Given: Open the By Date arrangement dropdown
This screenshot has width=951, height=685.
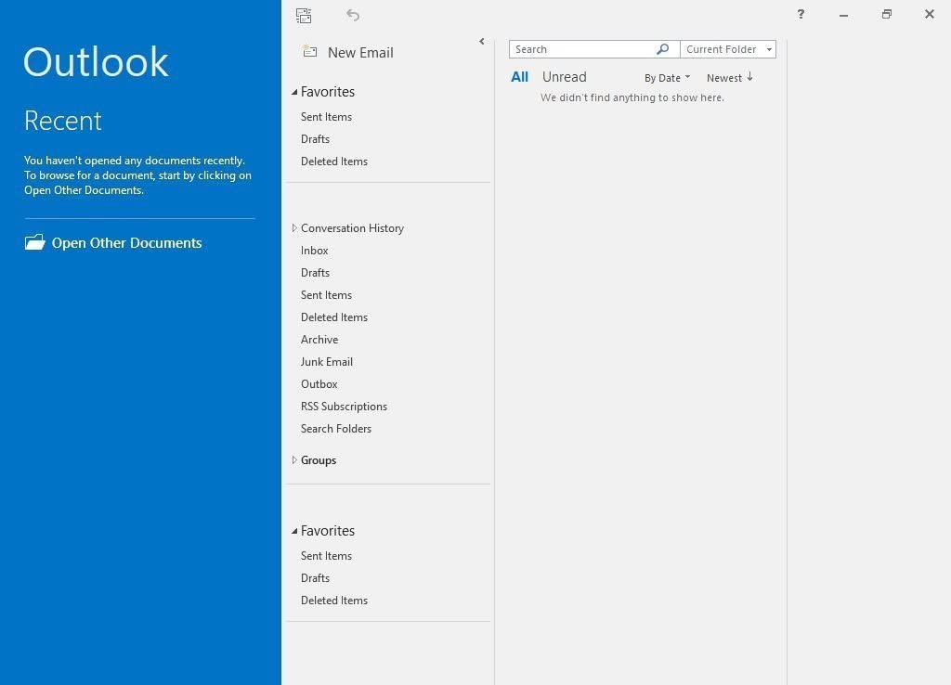Looking at the screenshot, I should click(x=667, y=78).
